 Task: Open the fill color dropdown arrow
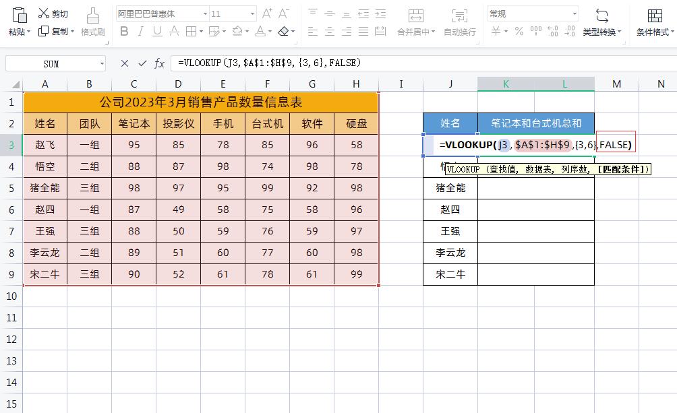click(247, 32)
